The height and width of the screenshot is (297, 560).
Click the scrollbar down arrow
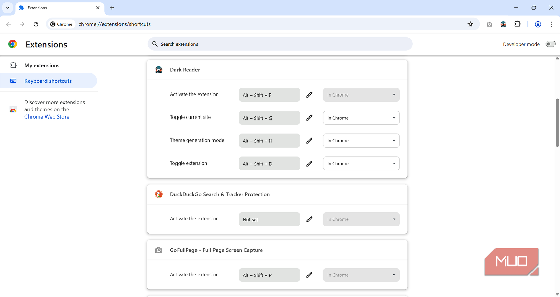[x=557, y=294]
